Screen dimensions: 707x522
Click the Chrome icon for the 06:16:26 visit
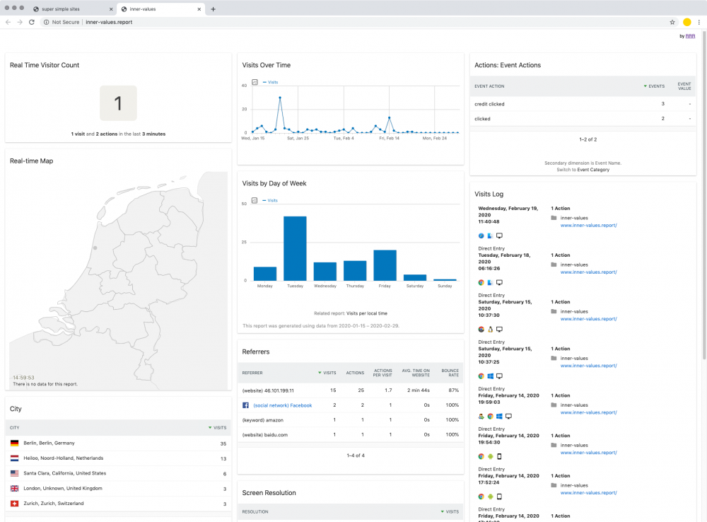pos(481,282)
